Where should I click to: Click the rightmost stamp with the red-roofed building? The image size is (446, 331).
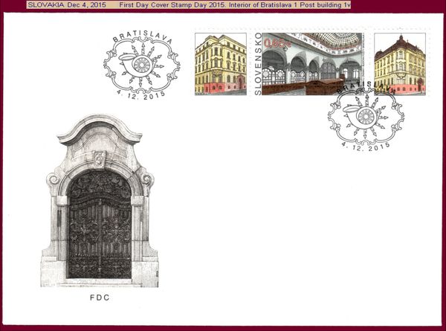tap(400, 64)
